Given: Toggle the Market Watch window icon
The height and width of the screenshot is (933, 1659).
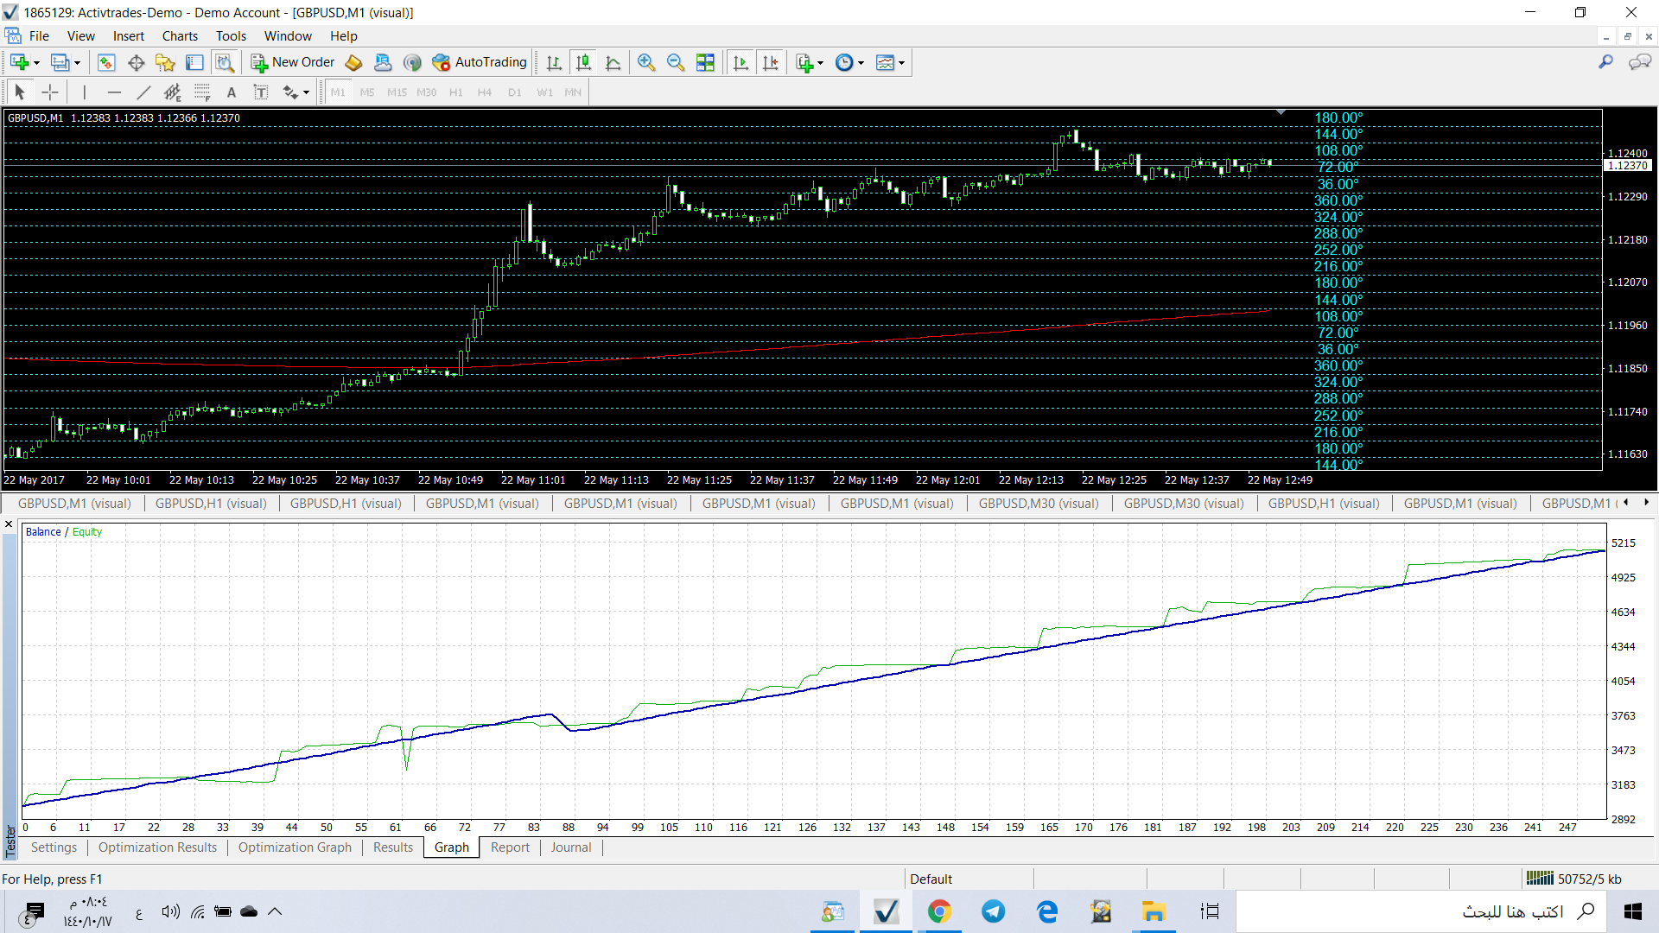Looking at the screenshot, I should click(106, 62).
